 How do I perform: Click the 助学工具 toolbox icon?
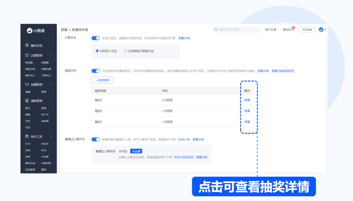pos(27,136)
